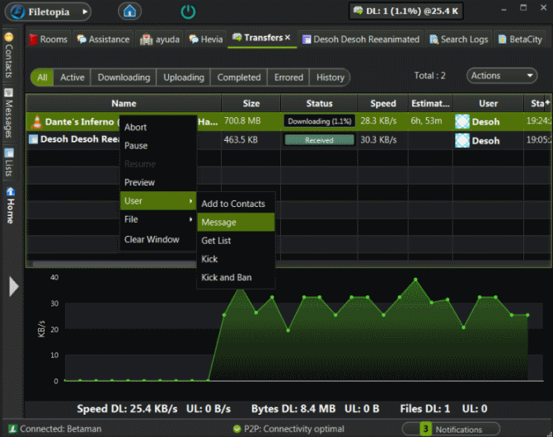This screenshot has height=437, width=553.
Task: Click the Search Logs tab magnifier icon
Action: pyautogui.click(x=433, y=39)
